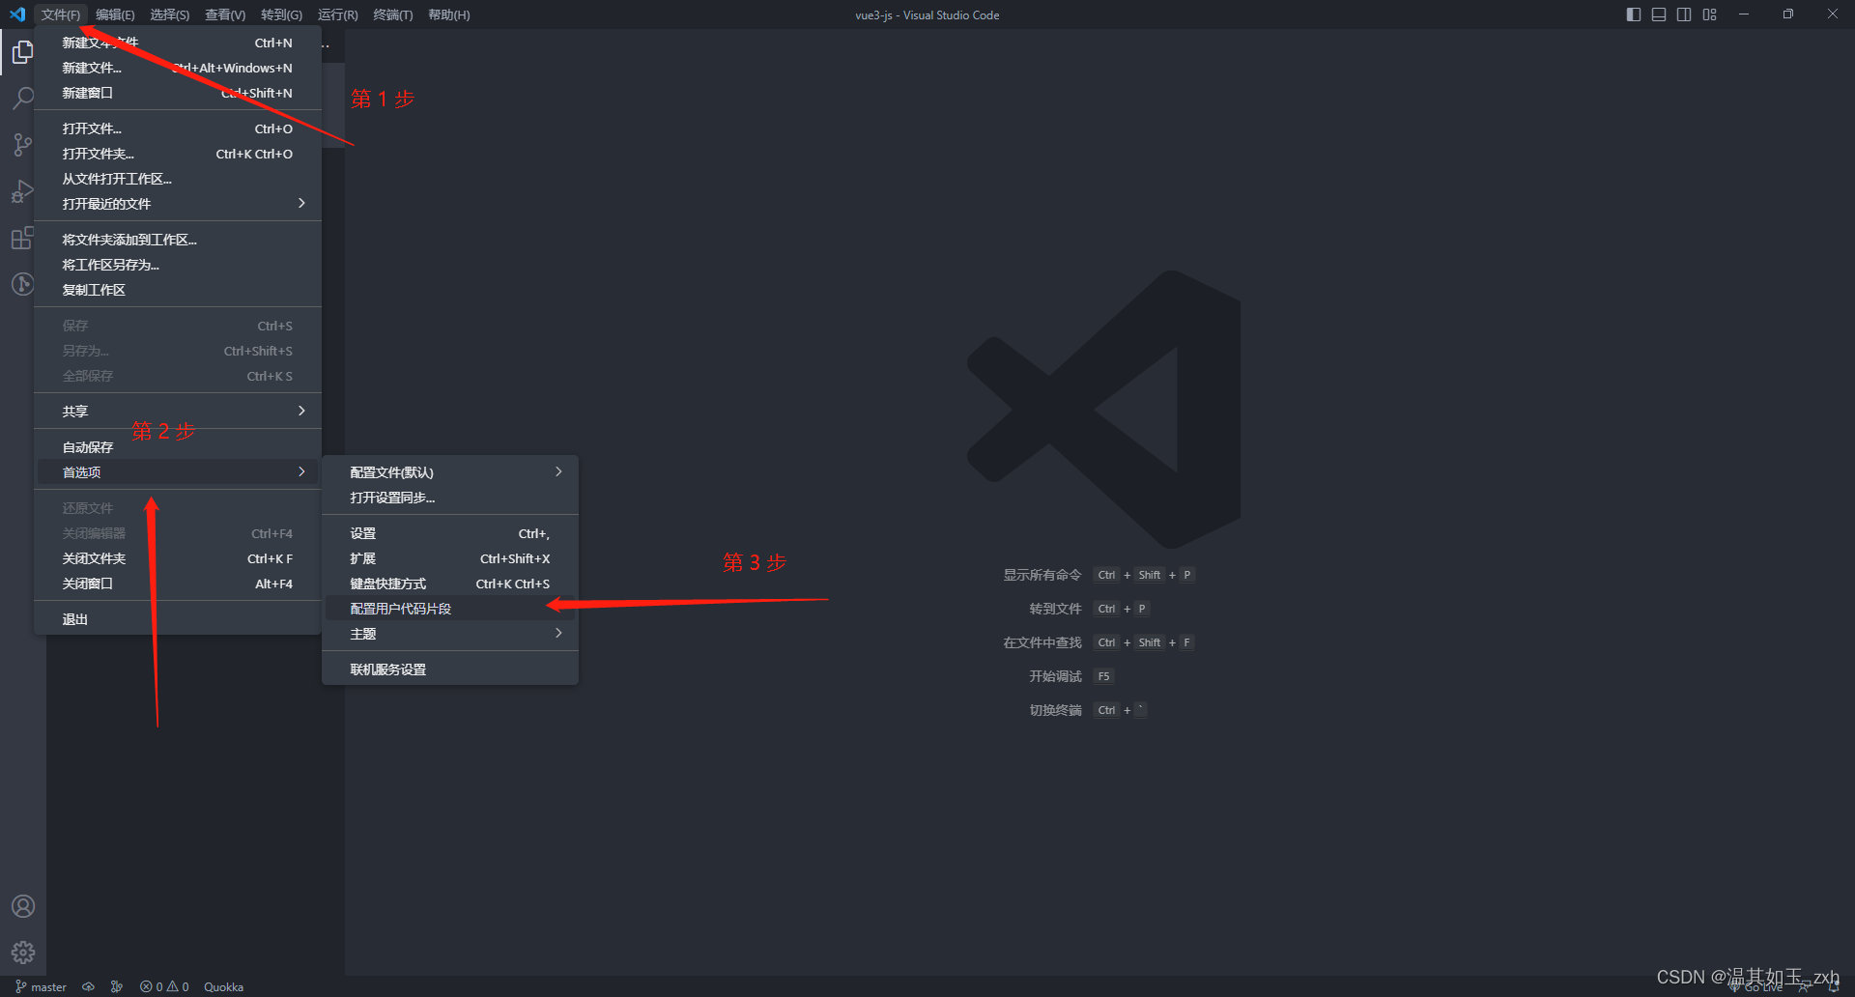
Task: Click 转到文件 on welcome screen
Action: point(1055,609)
